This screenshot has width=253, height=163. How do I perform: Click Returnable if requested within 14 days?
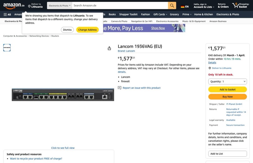coord(236,112)
